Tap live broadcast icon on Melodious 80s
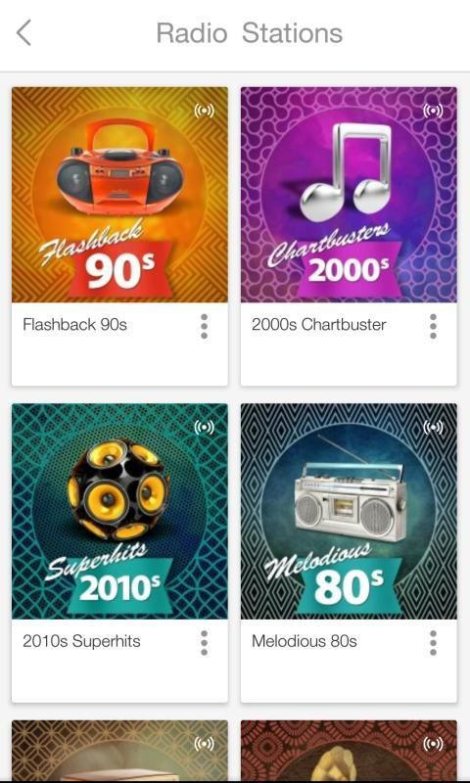Screen dimensions: 470x783 [x=433, y=427]
